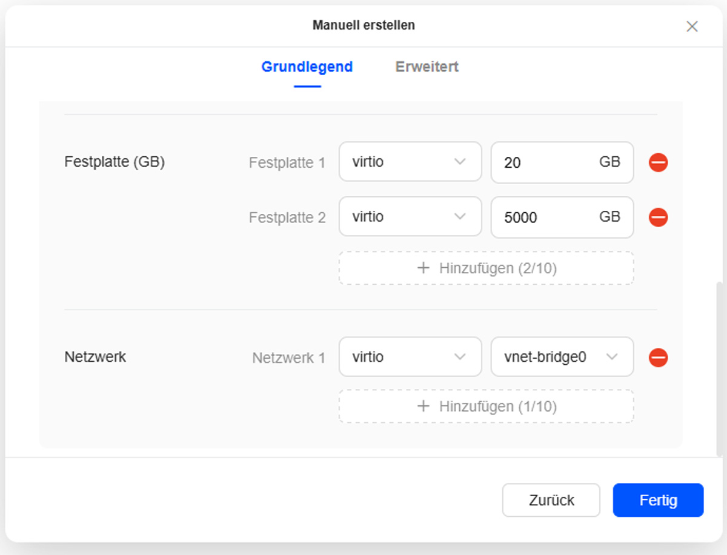Click the chevron arrow in vnet-bridge0 box

[x=612, y=357]
